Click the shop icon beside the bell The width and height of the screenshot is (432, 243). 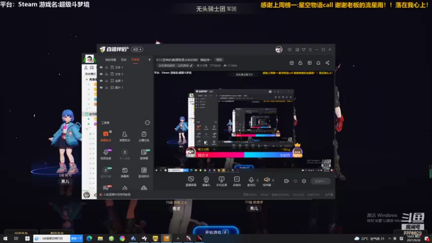pyautogui.click(x=309, y=63)
